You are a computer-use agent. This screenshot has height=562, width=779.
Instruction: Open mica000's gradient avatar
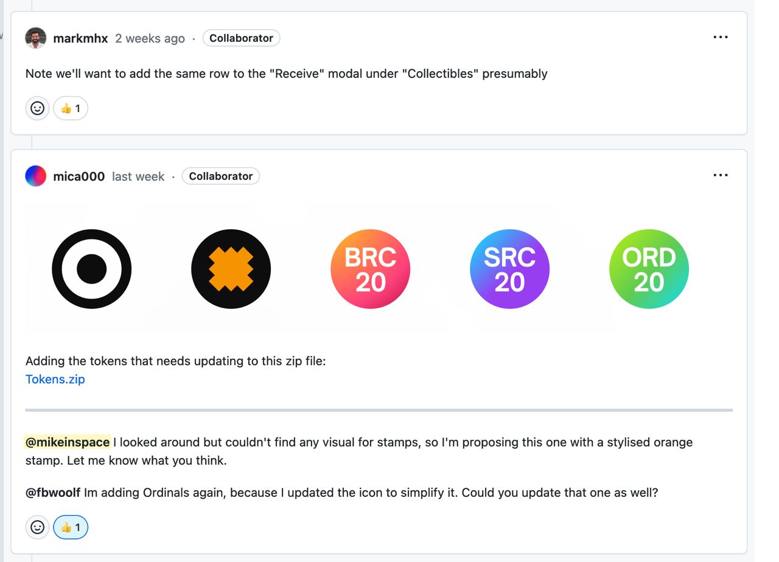coord(36,176)
